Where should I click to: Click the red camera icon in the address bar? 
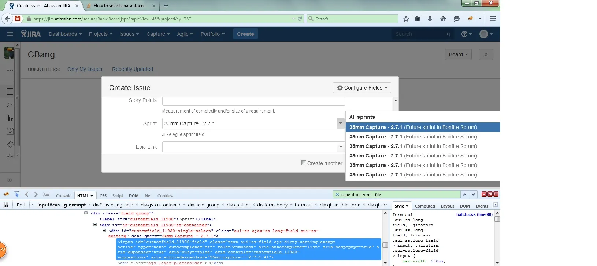click(18, 19)
